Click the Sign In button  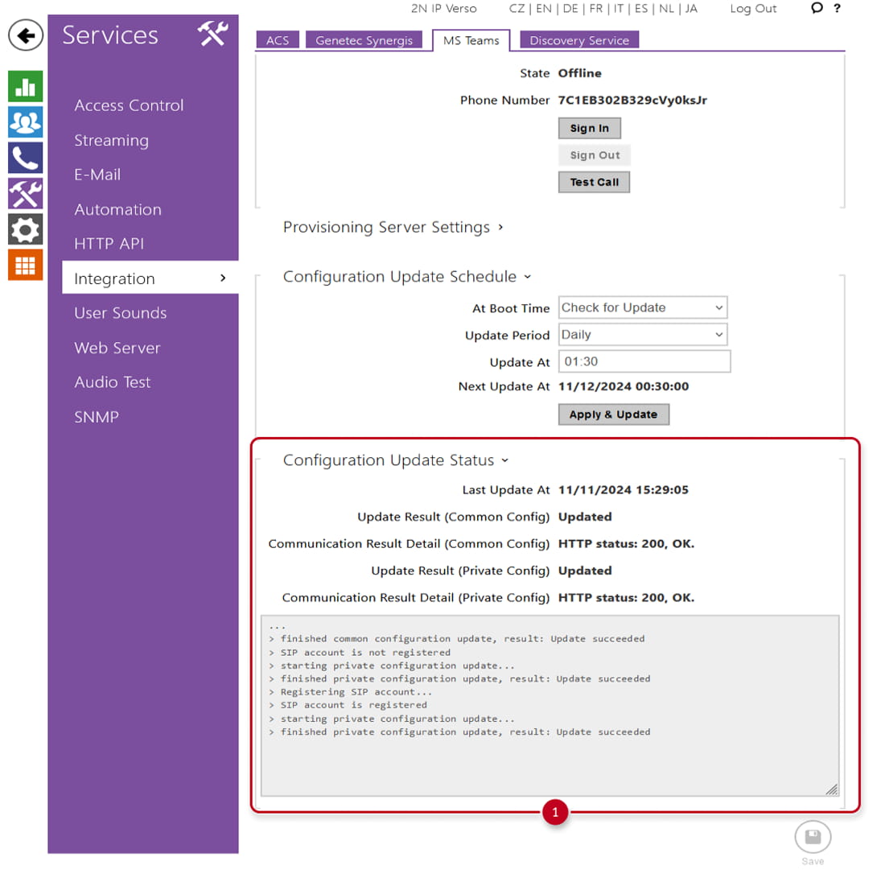590,128
